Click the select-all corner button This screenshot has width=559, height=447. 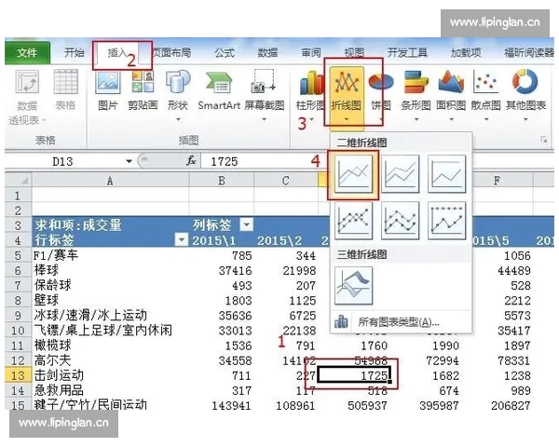[19, 181]
